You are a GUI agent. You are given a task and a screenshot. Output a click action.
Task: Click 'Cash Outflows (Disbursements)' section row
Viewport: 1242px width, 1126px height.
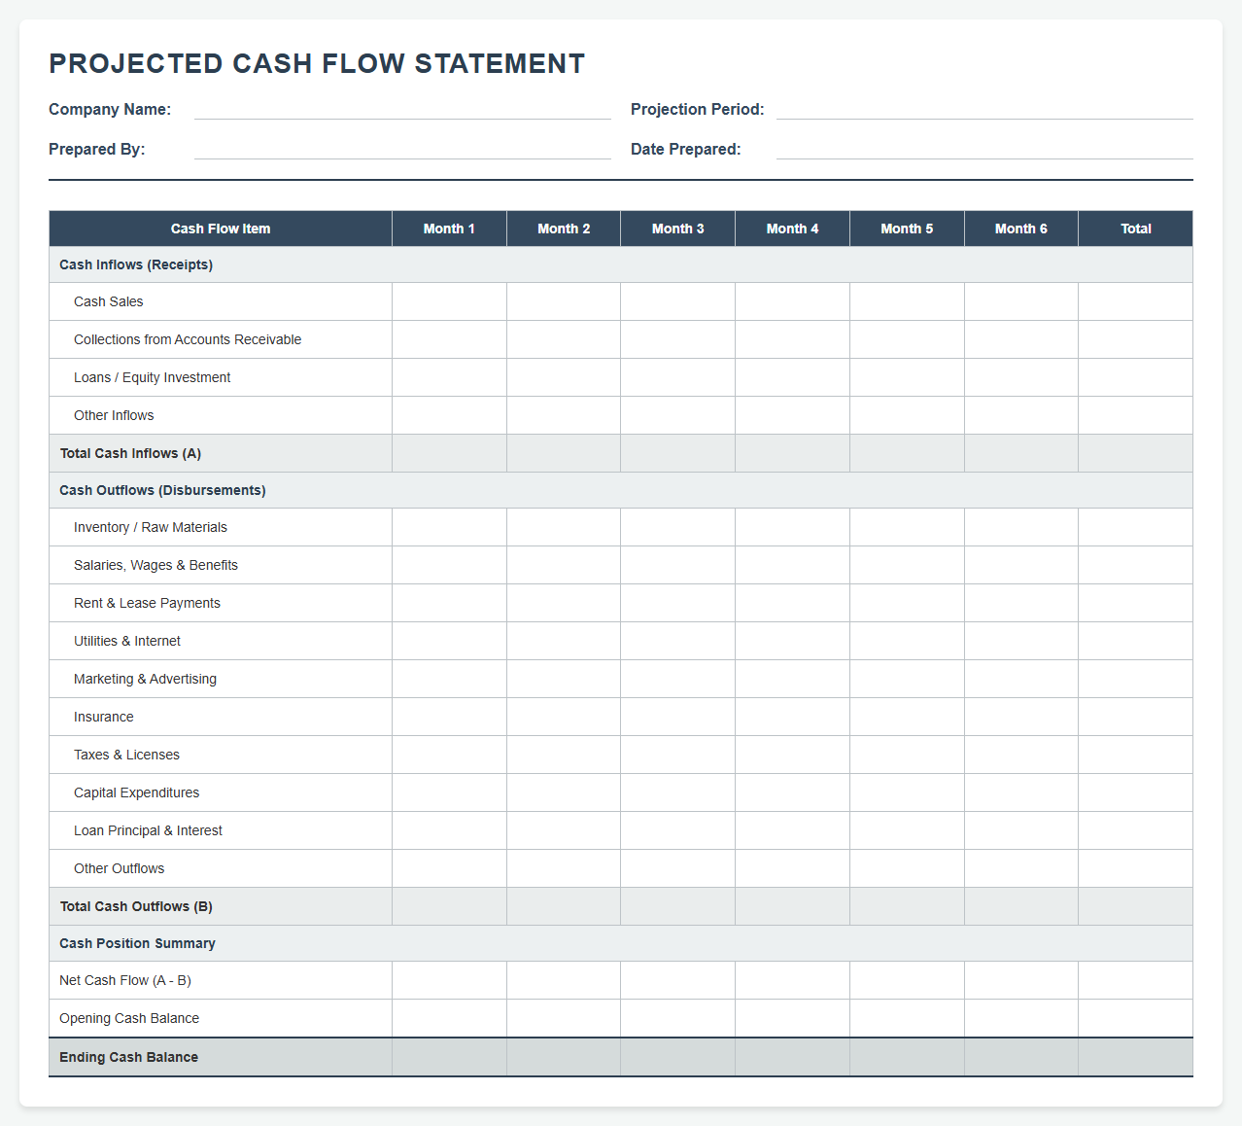tap(621, 490)
